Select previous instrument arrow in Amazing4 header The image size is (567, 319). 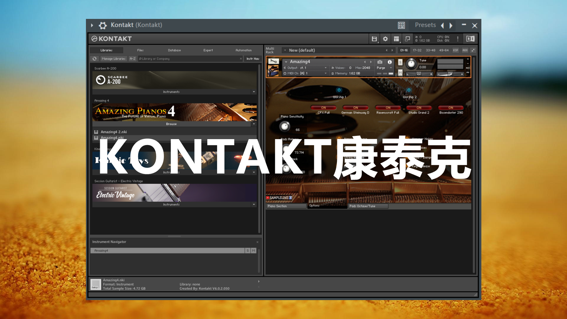(365, 62)
